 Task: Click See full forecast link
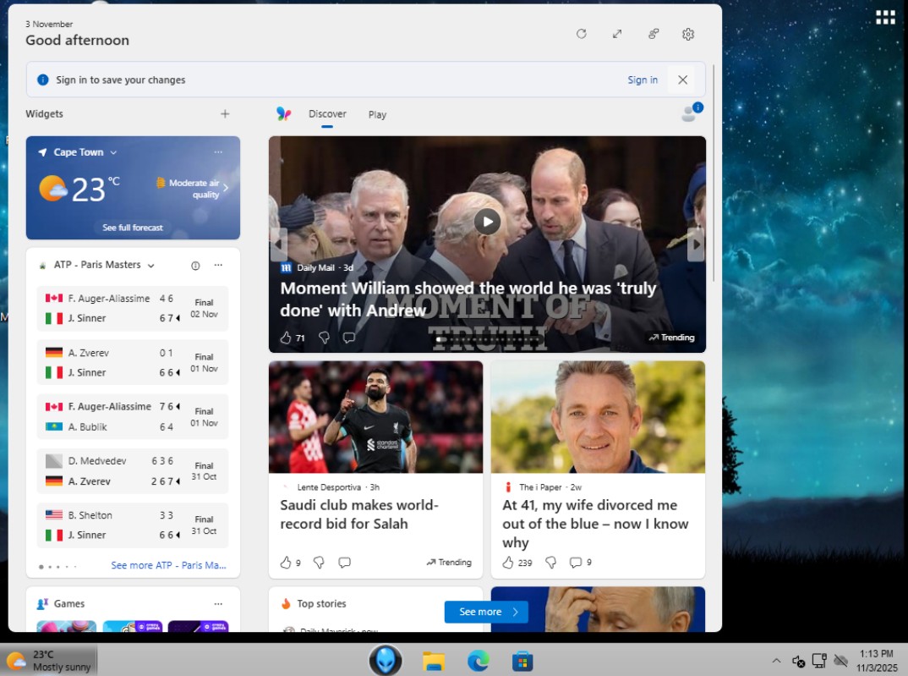pos(133,228)
